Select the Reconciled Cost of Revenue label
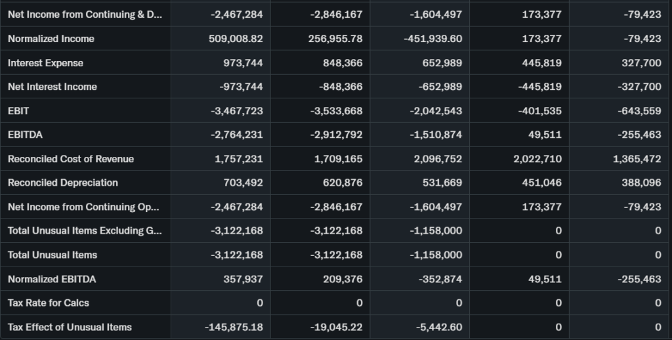 [71, 159]
